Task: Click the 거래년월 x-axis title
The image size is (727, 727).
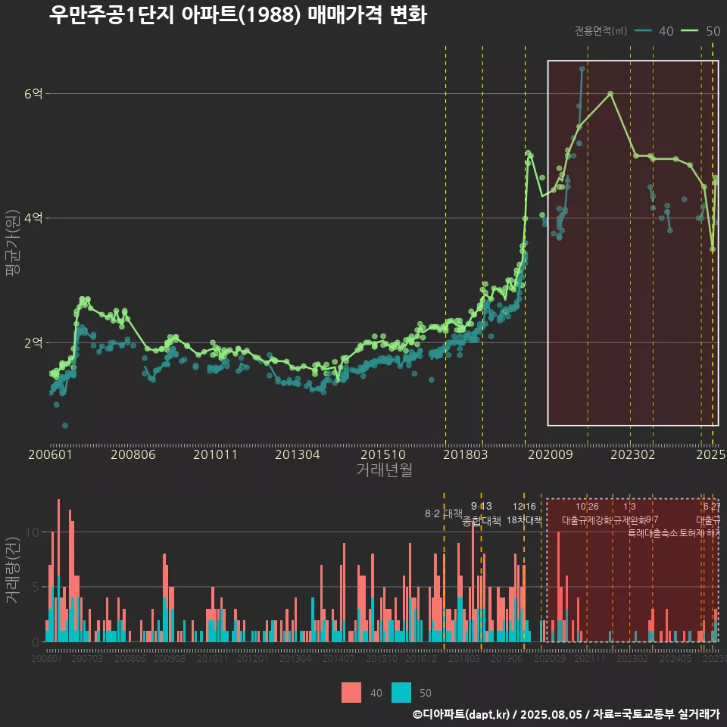Action: point(385,470)
